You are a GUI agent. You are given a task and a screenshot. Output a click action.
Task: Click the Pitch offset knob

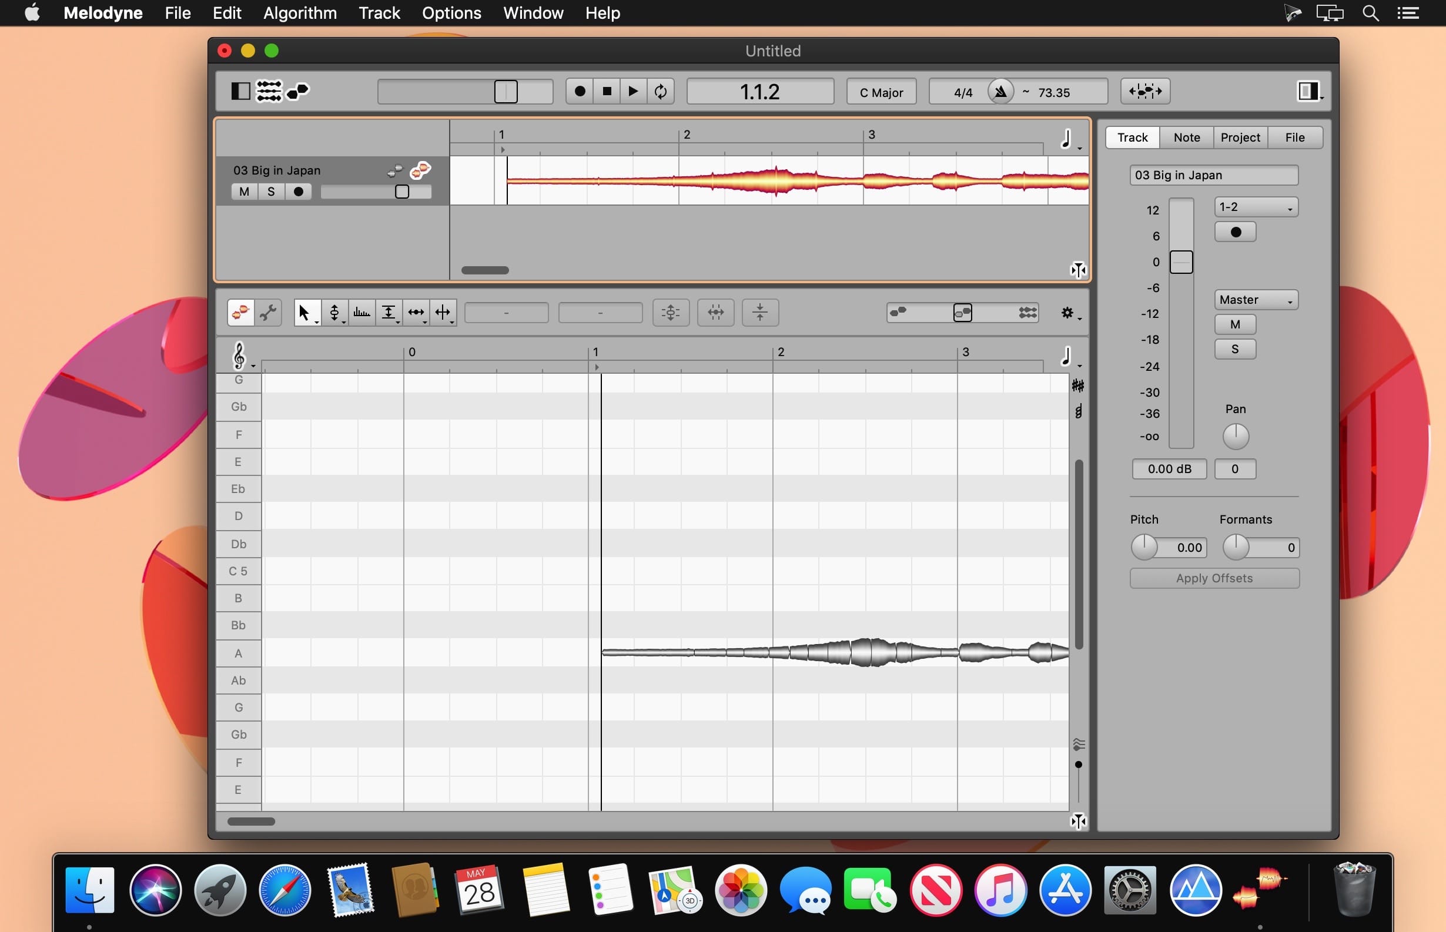coord(1144,547)
